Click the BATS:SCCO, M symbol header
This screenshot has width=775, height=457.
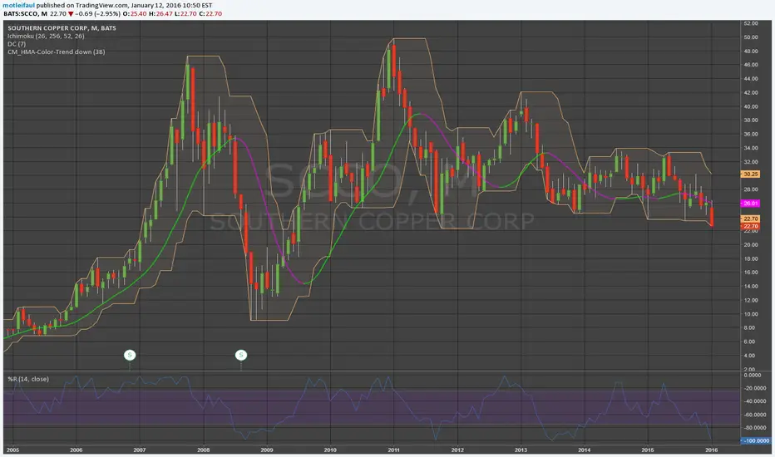[25, 13]
